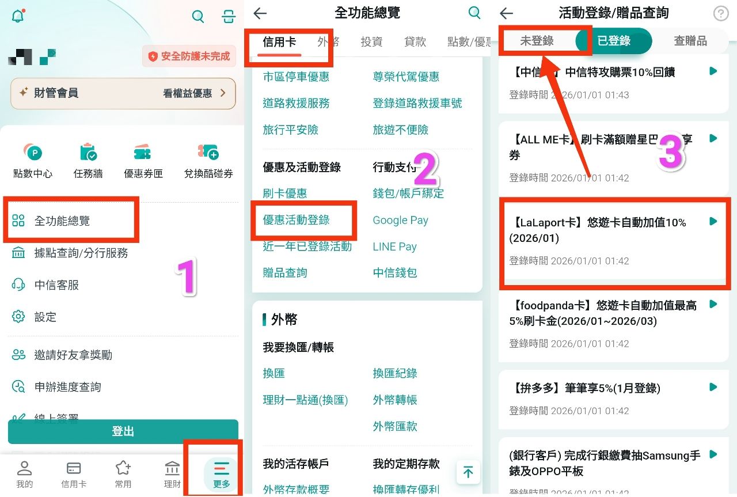Switch to the 未登錄 segment
Screen dimensions: 737x497
tap(537, 41)
